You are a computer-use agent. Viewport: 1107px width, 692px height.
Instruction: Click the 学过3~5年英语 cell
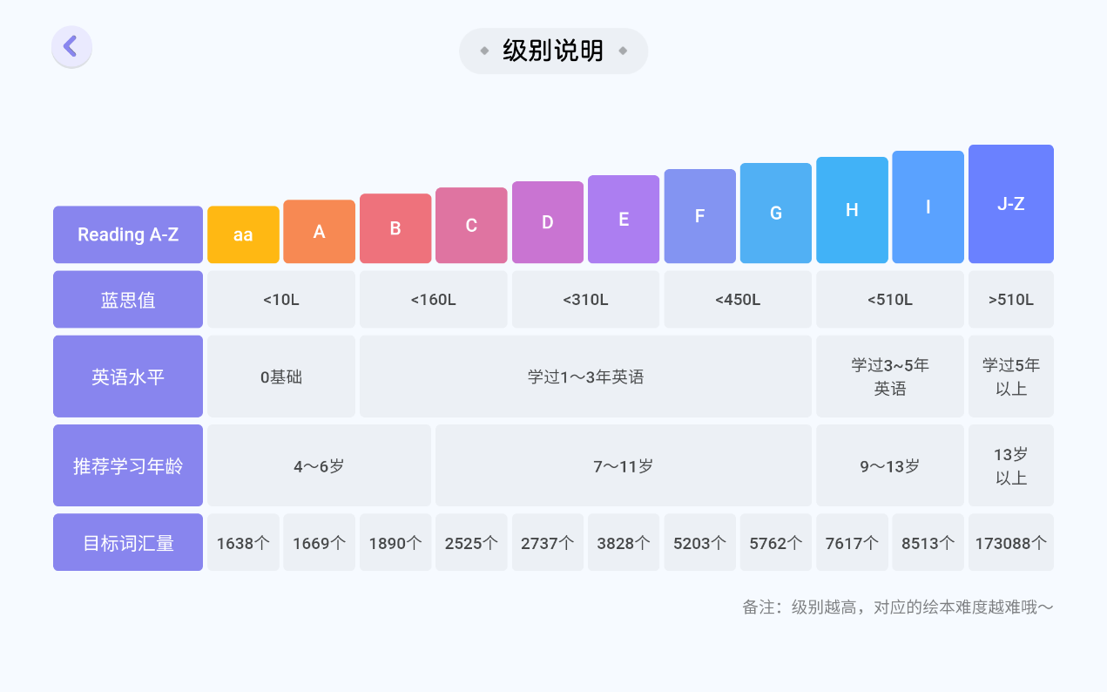click(890, 377)
